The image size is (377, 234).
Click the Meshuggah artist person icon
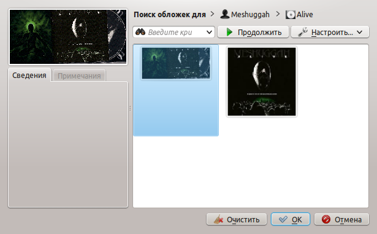coord(225,14)
